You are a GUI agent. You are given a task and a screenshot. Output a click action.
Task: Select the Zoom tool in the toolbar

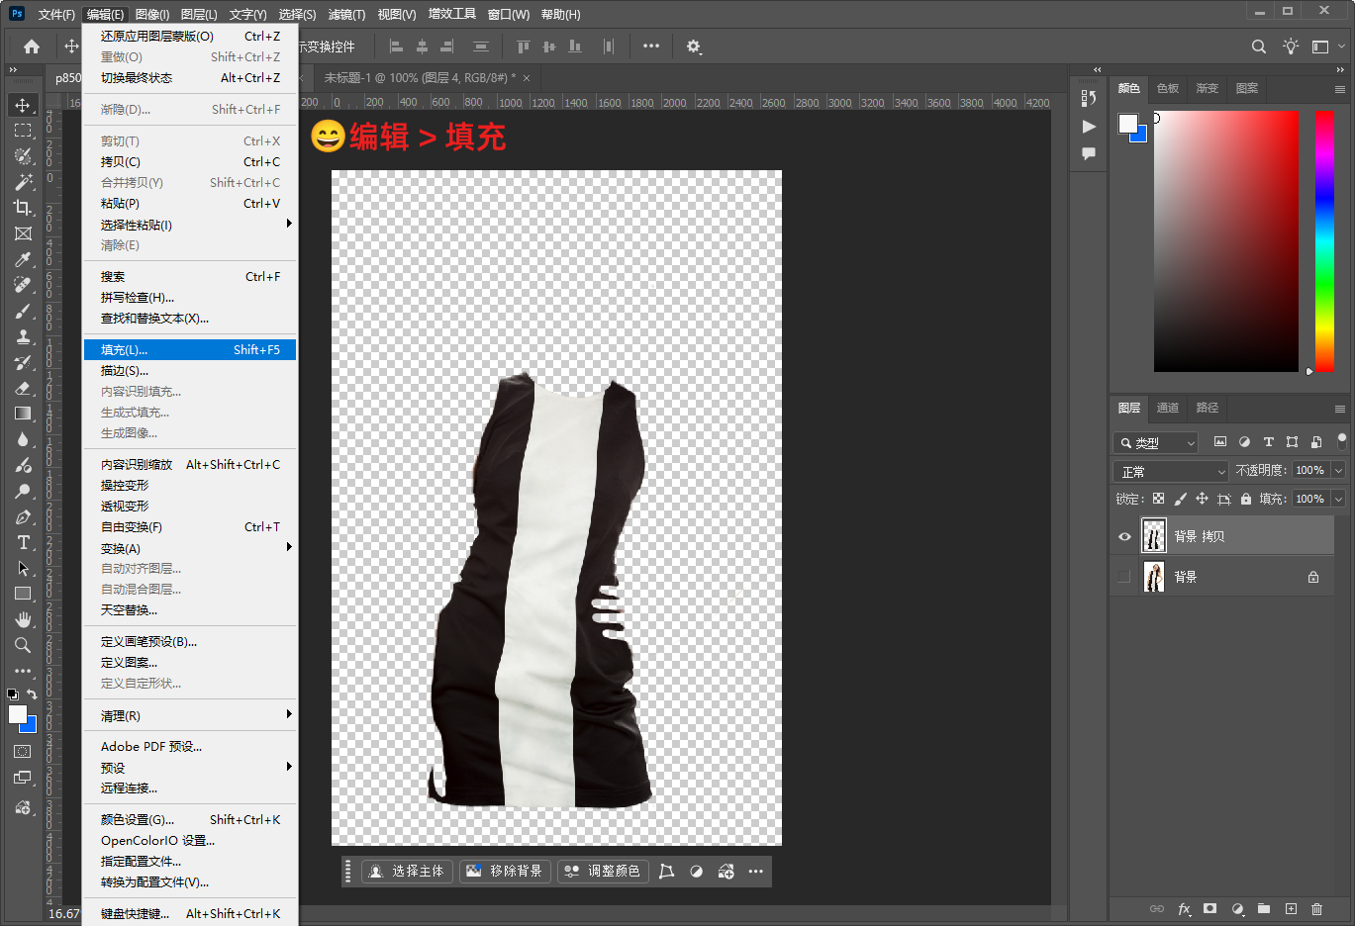[x=23, y=645]
